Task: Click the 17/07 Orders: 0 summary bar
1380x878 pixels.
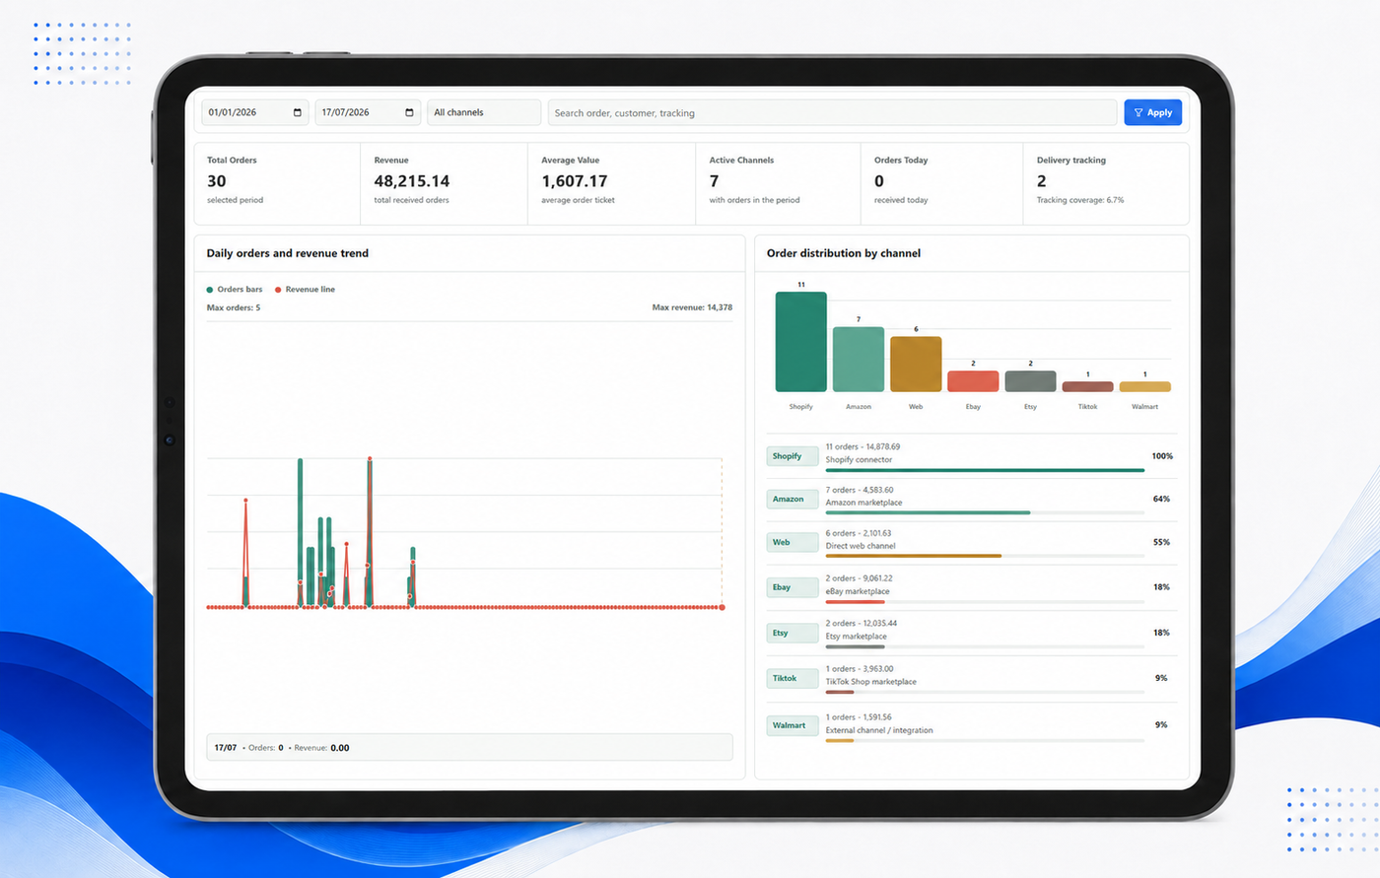Action: click(469, 747)
